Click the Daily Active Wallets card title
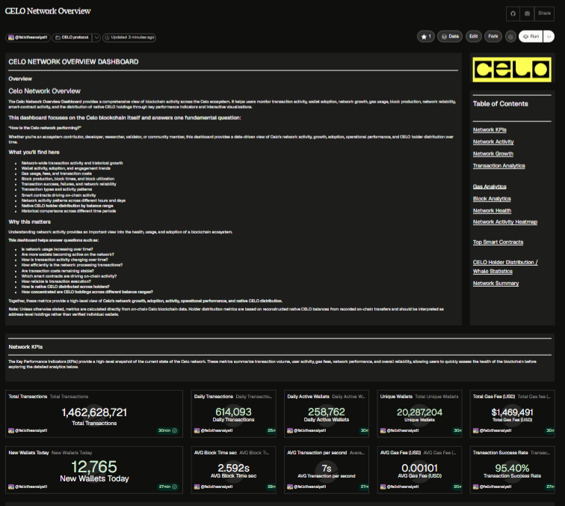This screenshot has width=565, height=506. click(x=308, y=396)
